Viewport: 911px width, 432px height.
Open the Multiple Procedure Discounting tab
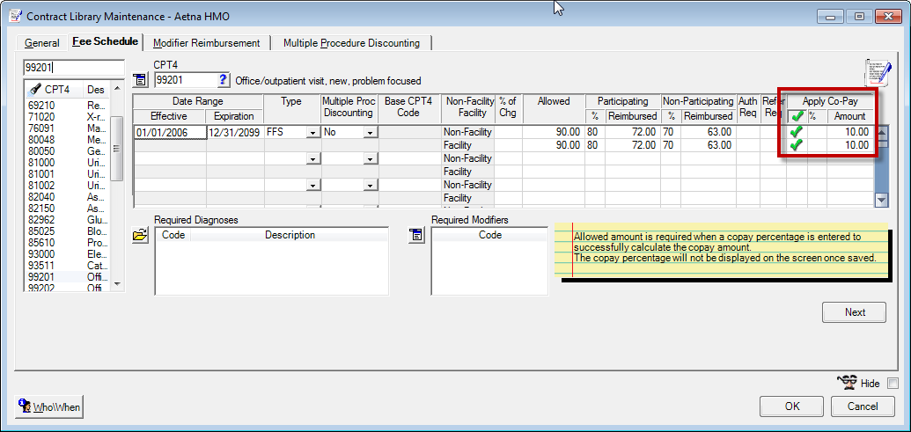coord(351,43)
